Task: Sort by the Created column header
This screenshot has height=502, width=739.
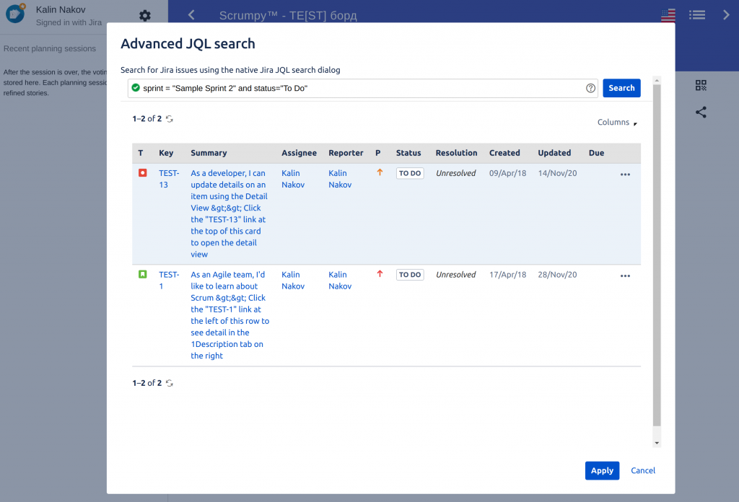Action: tap(504, 153)
